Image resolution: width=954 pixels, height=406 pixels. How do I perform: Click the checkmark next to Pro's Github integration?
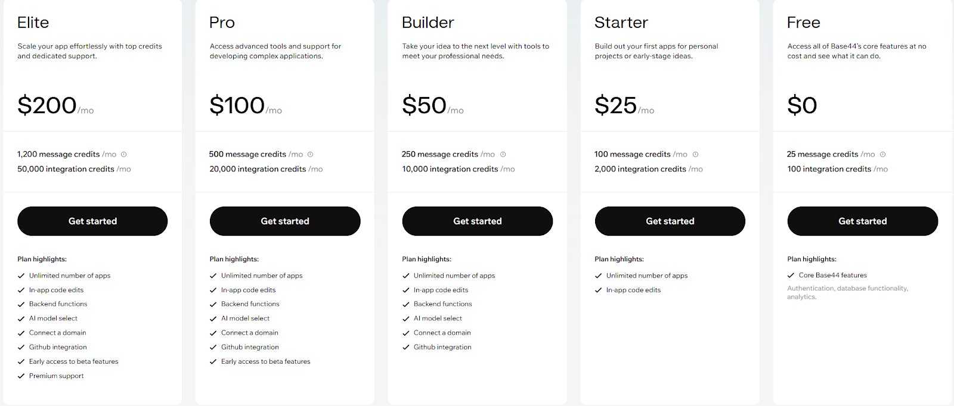pyautogui.click(x=213, y=346)
